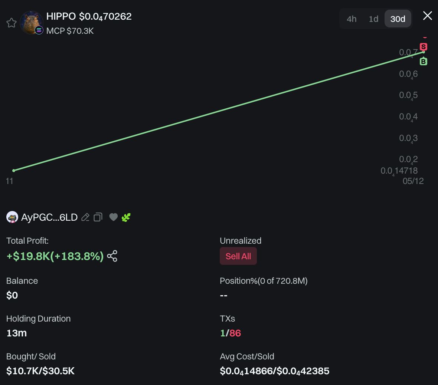Close the HIPPO position panel
Image resolution: width=438 pixels, height=385 pixels.
click(x=428, y=16)
